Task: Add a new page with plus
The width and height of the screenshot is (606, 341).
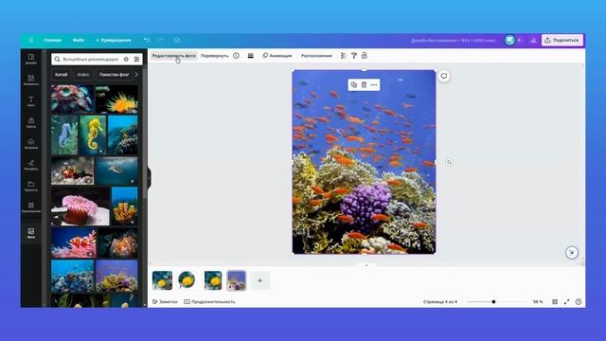Action: pos(259,280)
